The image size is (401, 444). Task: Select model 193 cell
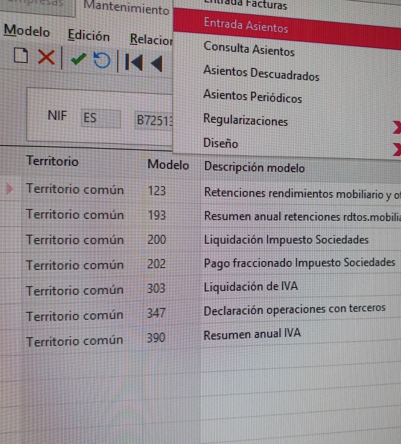pos(157,215)
